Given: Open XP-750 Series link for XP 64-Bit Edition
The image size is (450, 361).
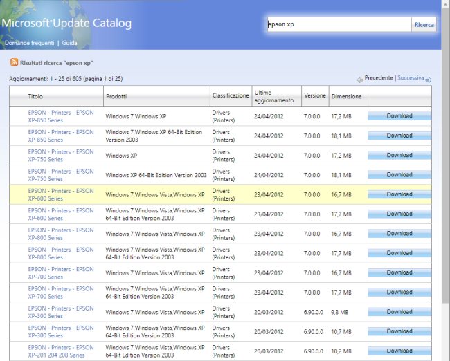Looking at the screenshot, I should [x=61, y=175].
